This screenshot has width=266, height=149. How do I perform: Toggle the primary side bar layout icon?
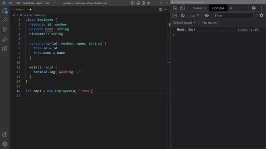coord(133,3)
